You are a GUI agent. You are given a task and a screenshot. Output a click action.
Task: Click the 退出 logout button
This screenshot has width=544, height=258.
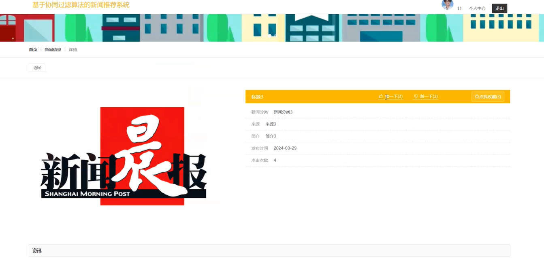pyautogui.click(x=499, y=8)
